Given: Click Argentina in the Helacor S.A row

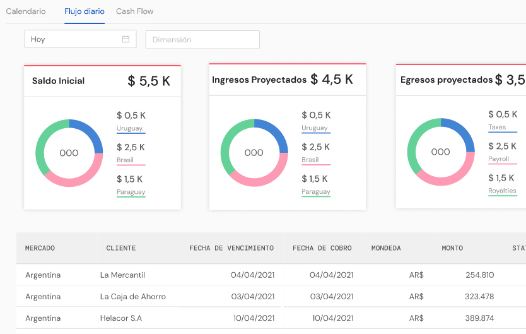Looking at the screenshot, I should click(x=43, y=318).
